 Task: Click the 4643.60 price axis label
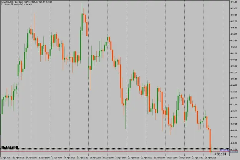point(234,143)
